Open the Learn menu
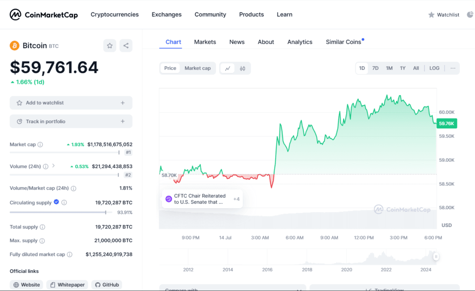Viewport: 475px width, 291px height. pyautogui.click(x=284, y=14)
